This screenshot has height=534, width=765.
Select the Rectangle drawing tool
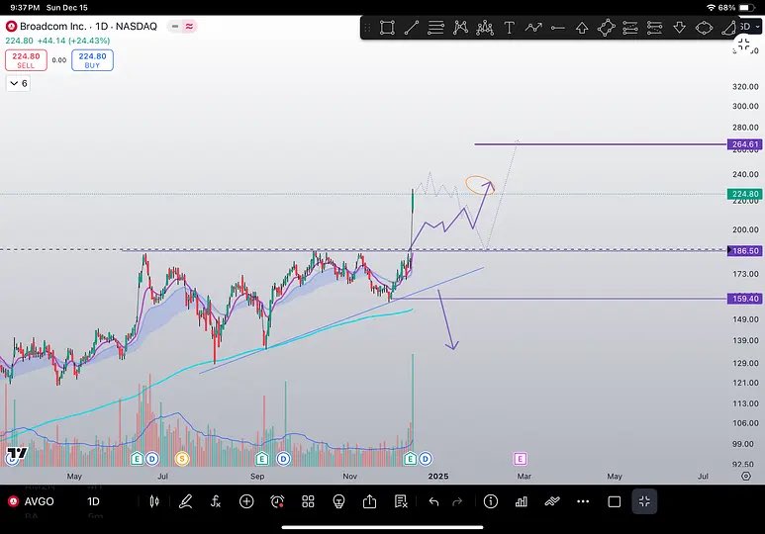[x=387, y=28]
